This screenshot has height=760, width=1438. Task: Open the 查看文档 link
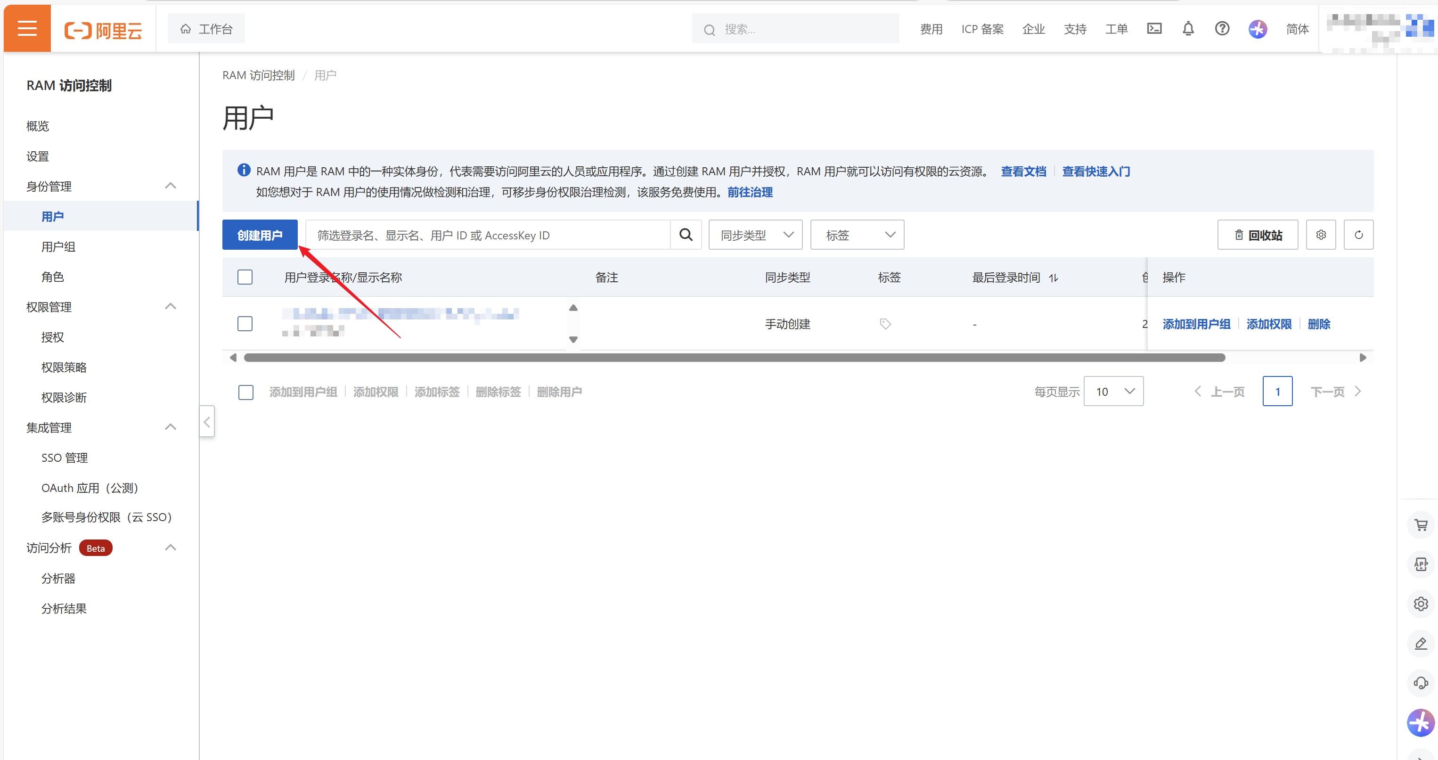coord(1023,172)
